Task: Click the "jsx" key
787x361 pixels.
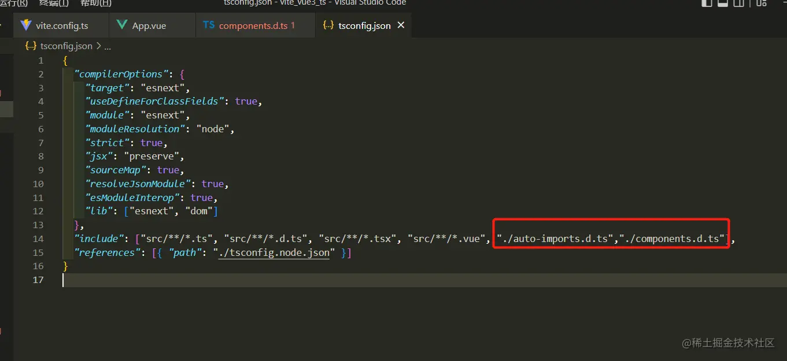Action: 99,156
